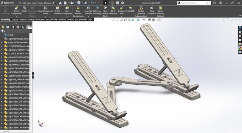Expand the ANGLE-MOUNT tree item
242x133 pixels.
click(x=2, y=50)
